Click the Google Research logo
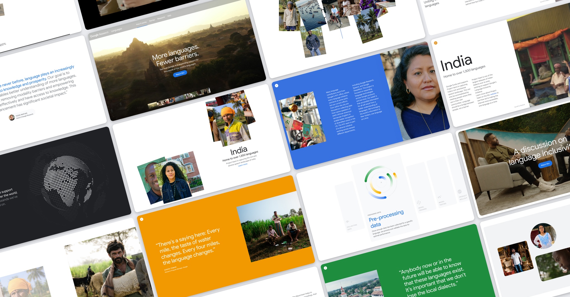The width and height of the screenshot is (570, 297). (x=99, y=34)
